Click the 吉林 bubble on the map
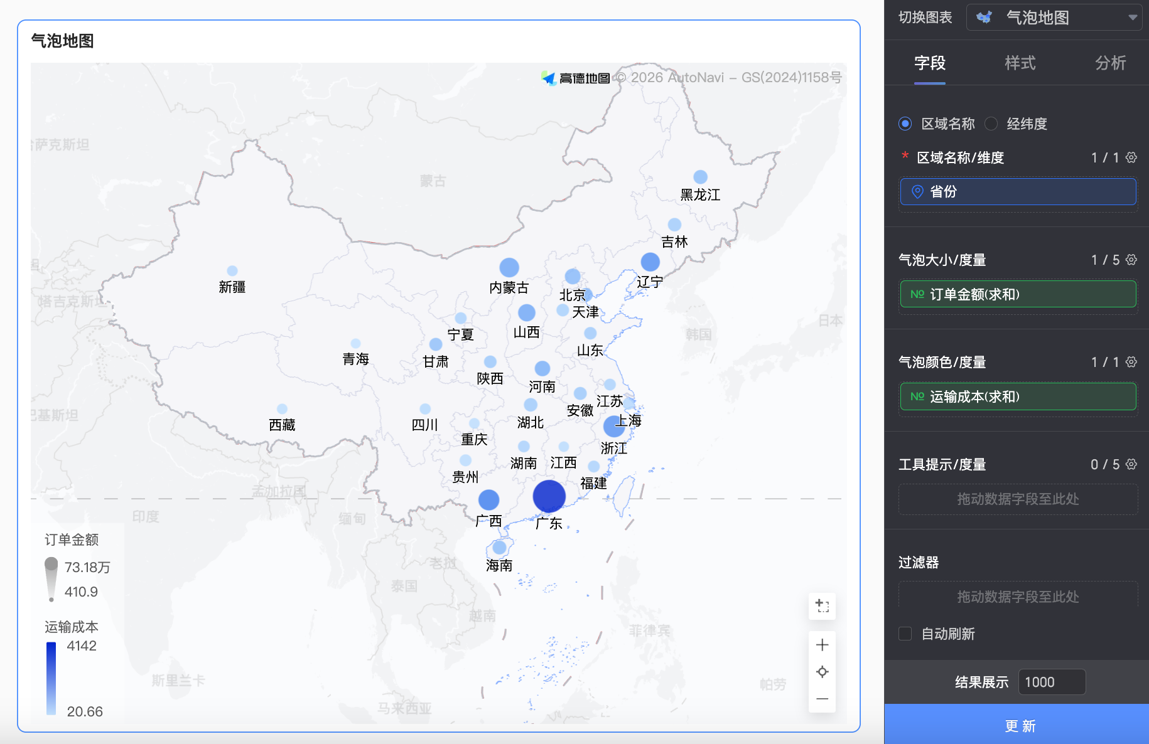 (x=674, y=225)
